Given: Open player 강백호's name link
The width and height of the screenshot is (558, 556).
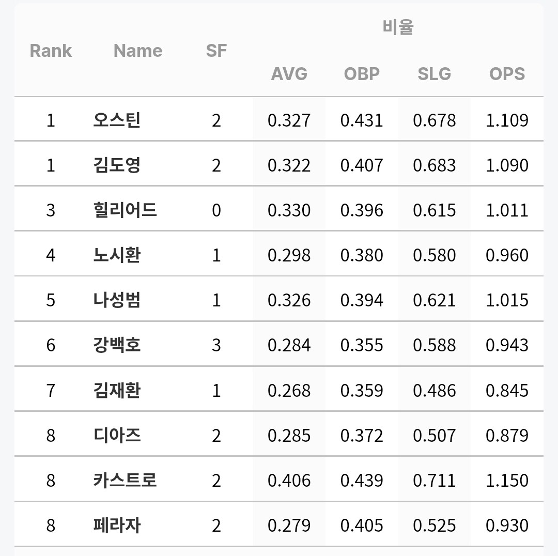Looking at the screenshot, I should 117,345.
